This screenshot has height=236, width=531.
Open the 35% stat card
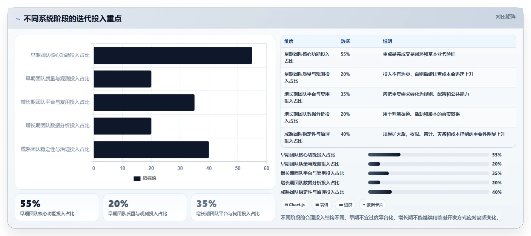(233, 207)
